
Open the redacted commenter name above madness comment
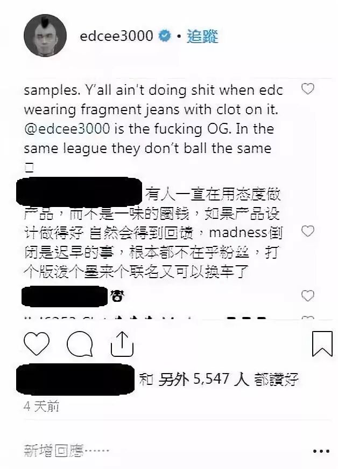(80, 191)
